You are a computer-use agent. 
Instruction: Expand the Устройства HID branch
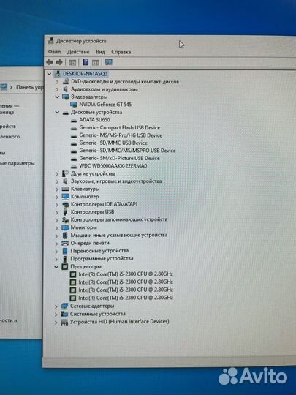click(56, 322)
